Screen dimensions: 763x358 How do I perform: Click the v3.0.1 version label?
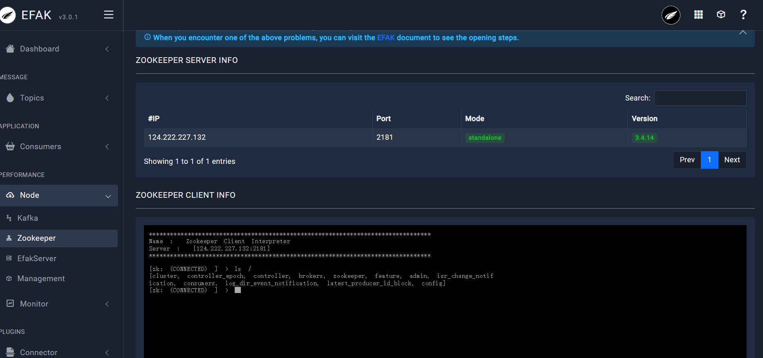68,17
